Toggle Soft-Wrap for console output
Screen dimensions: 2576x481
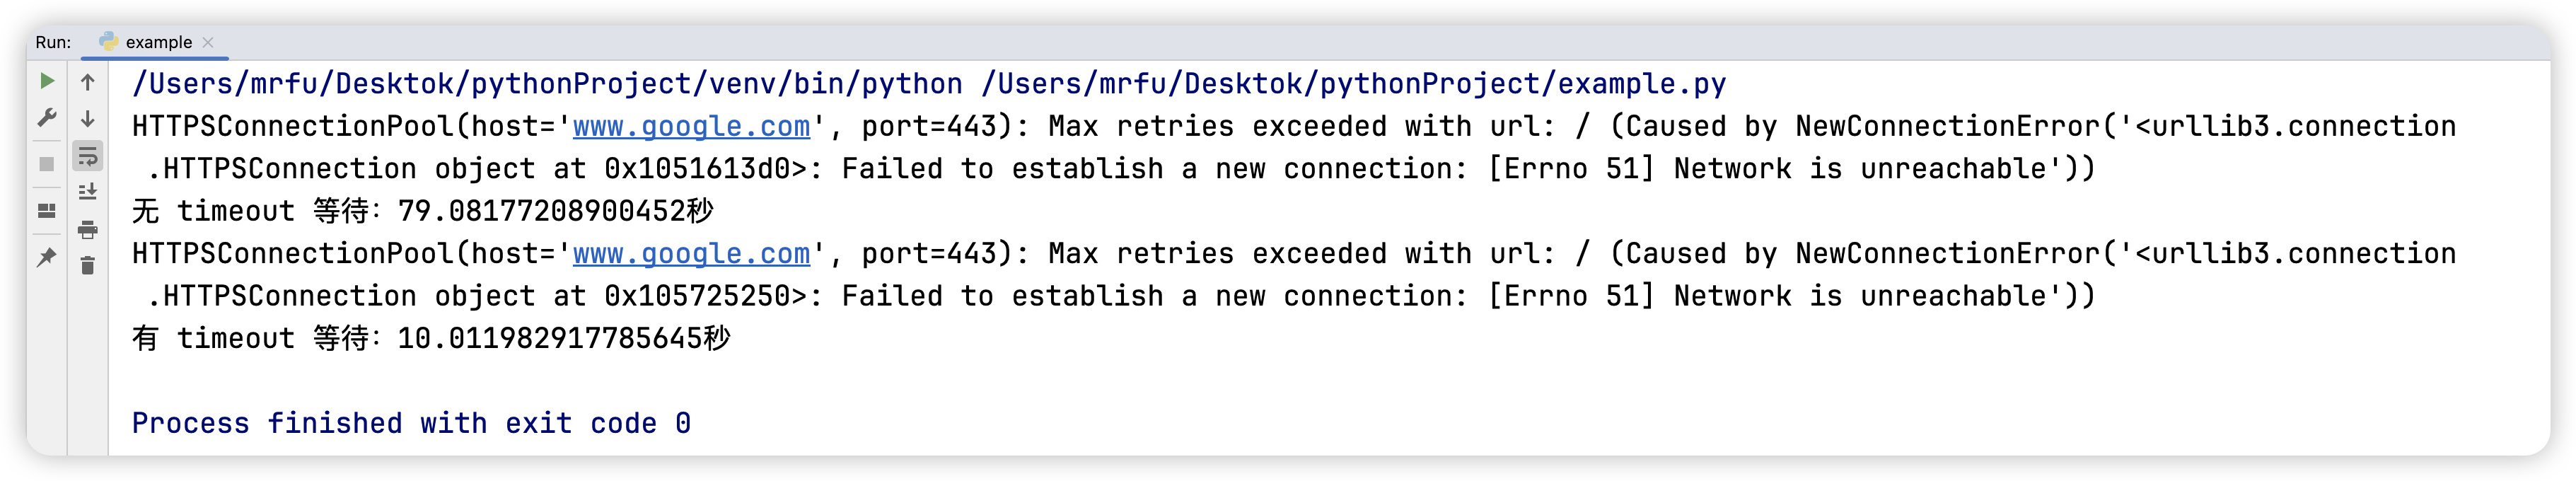(88, 156)
